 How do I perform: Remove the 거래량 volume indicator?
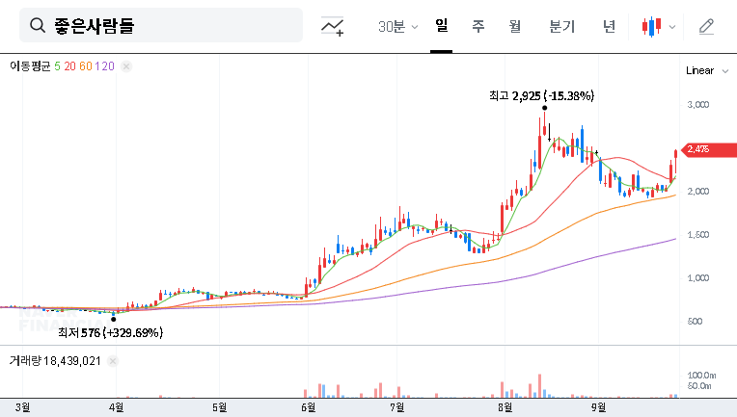(112, 361)
